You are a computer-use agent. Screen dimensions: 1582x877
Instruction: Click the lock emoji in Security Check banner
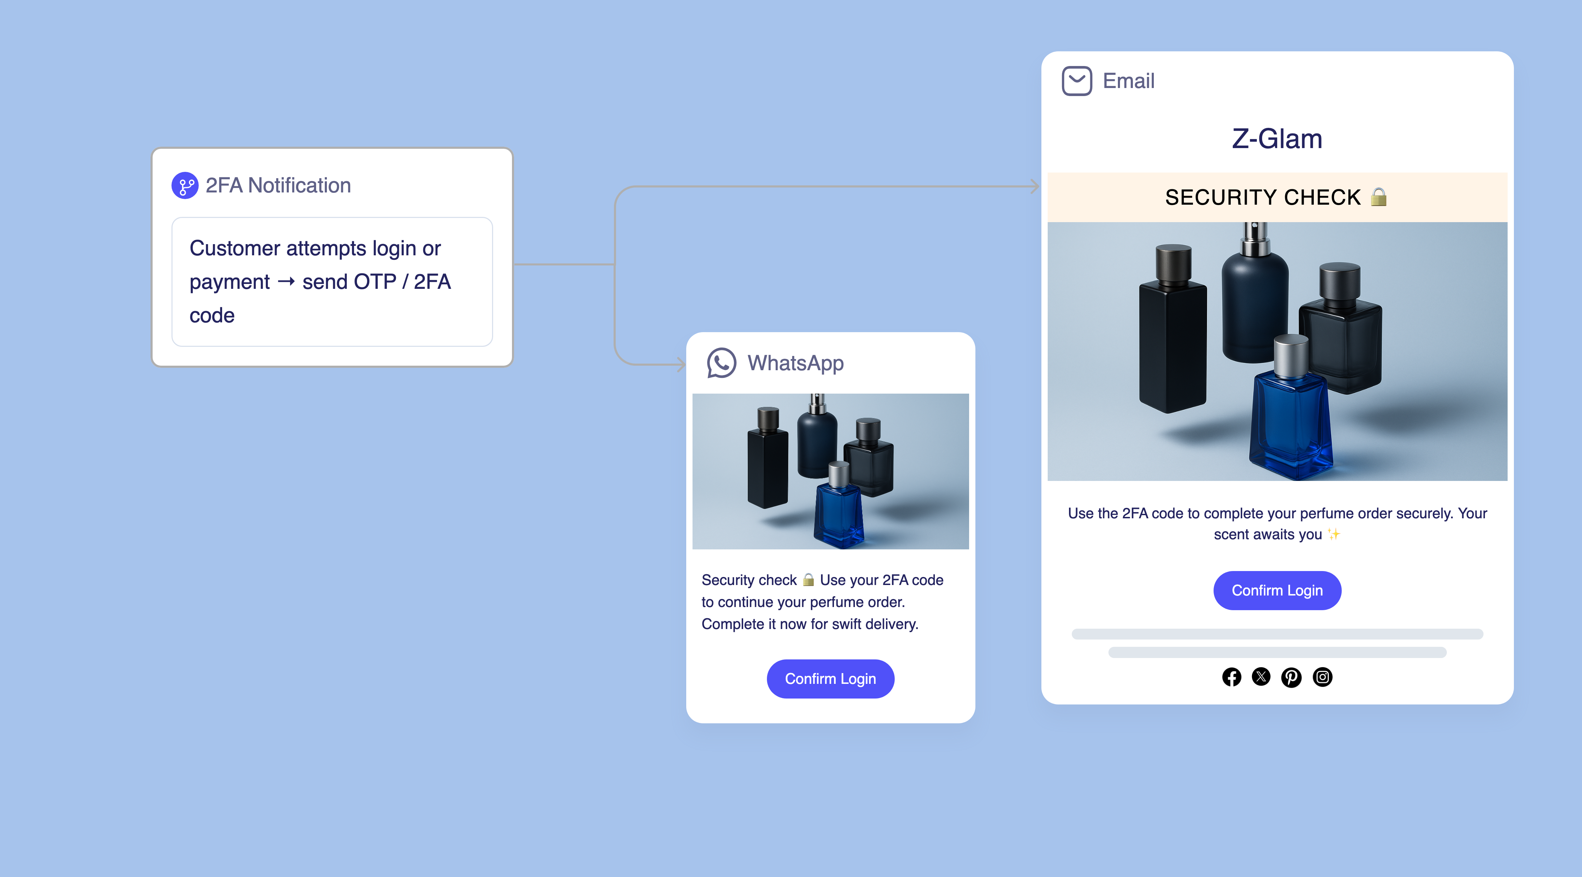[x=1379, y=197]
